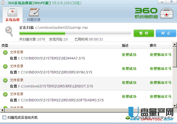Click 处理驱动木马 for SOFTDAEMO.SYS row
The image size is (177, 124).
[x=161, y=97]
